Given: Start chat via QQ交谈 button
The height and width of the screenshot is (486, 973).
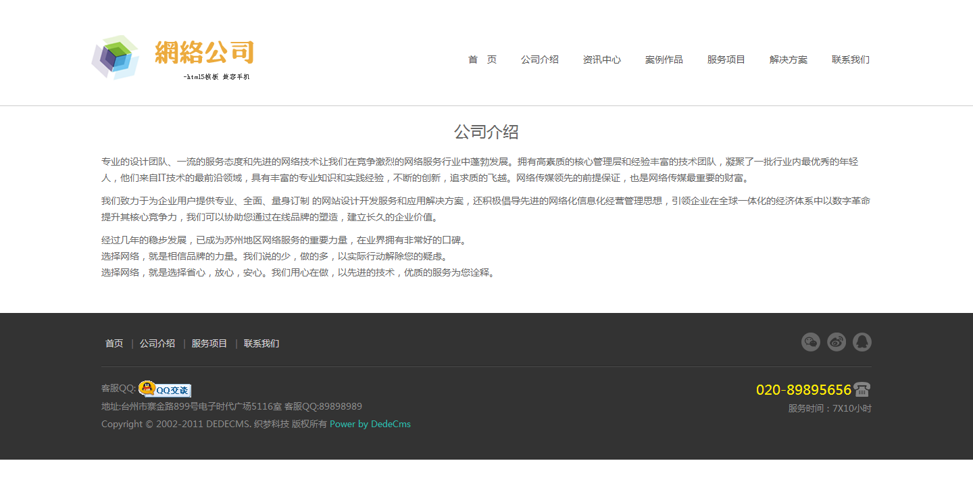Looking at the screenshot, I should tap(165, 389).
